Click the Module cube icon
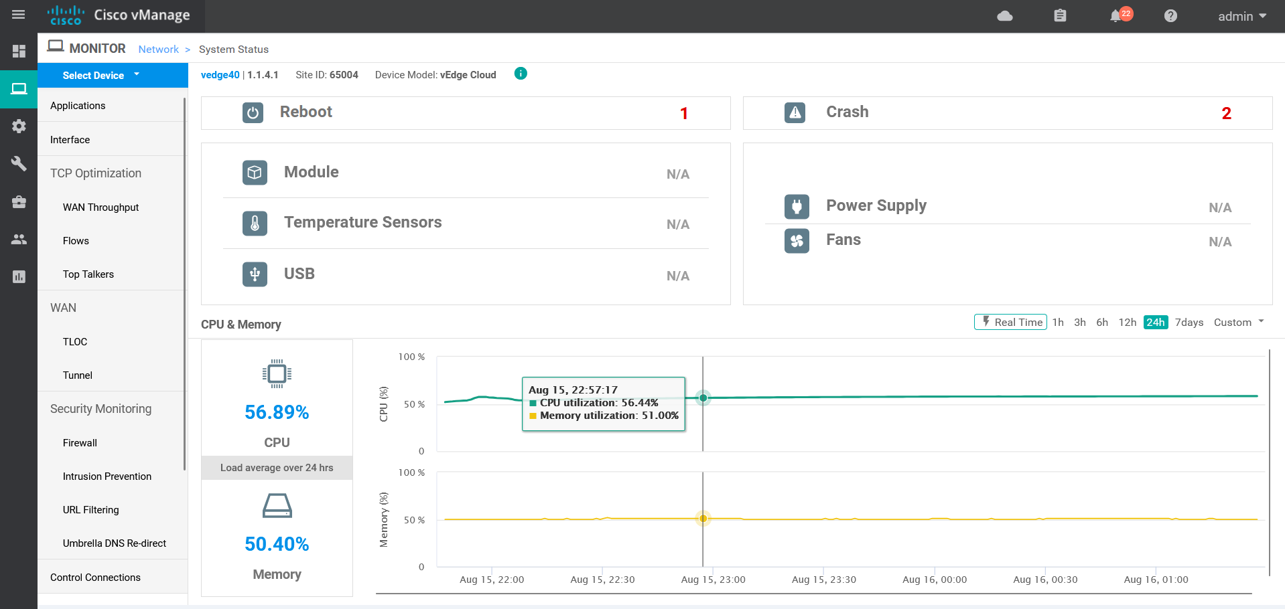This screenshot has height=609, width=1285. pos(255,173)
